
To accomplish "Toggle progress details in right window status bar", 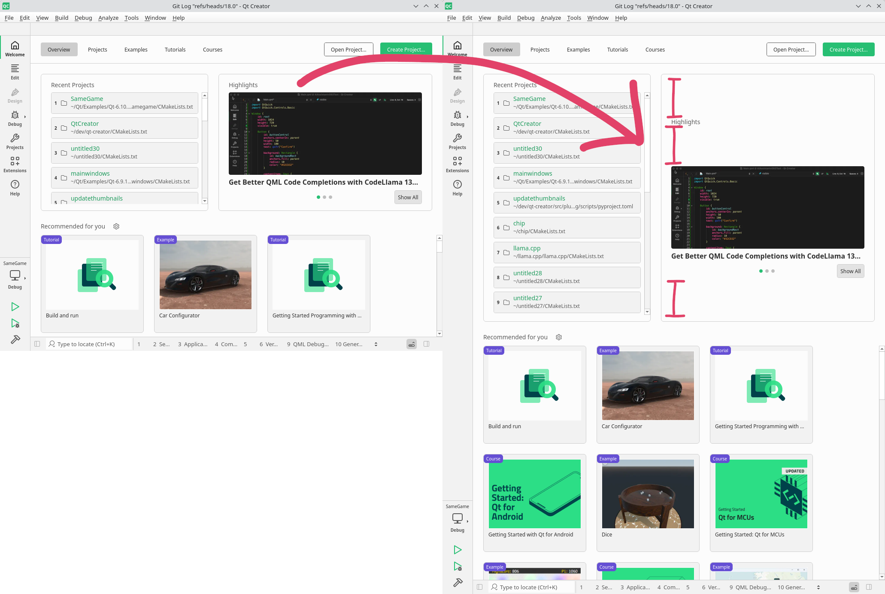I will tap(854, 587).
